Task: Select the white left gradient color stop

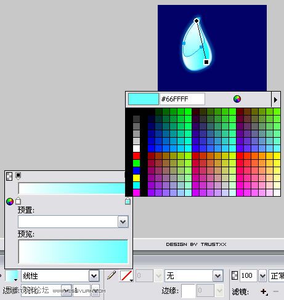Action: point(18,201)
